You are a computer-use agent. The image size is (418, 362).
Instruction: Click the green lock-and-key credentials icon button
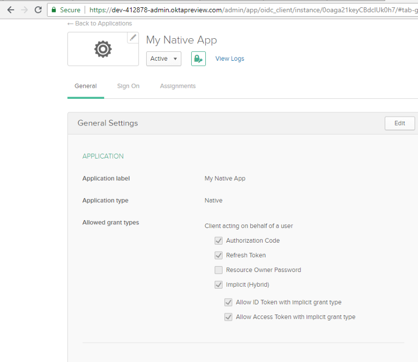(x=199, y=59)
